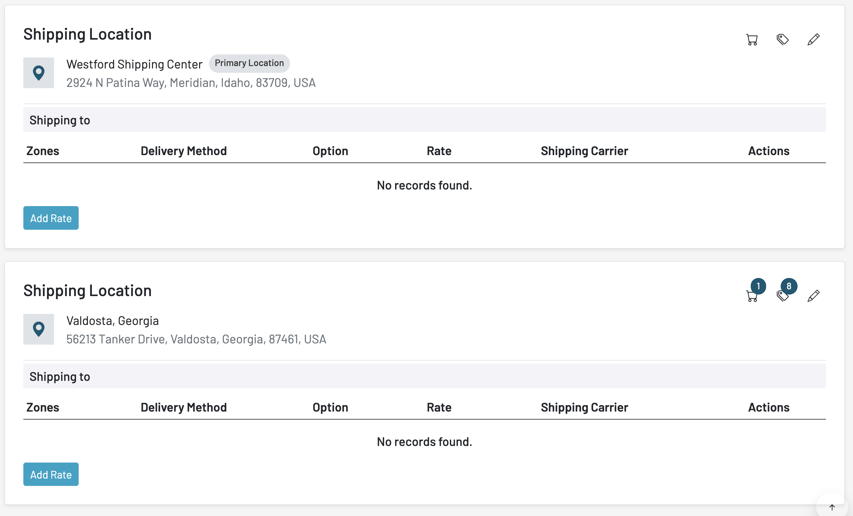The image size is (853, 516).
Task: Open the cart icon with badge 1
Action: 752,296
